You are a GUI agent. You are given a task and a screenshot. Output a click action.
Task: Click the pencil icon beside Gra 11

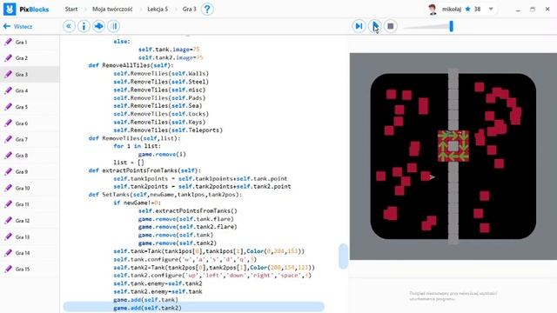[8, 204]
